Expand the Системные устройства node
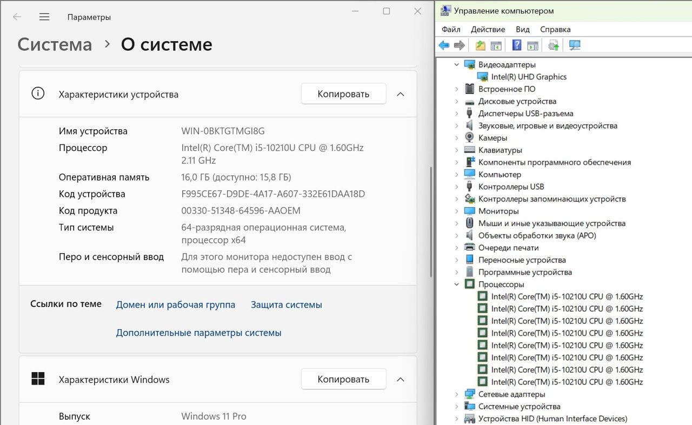The width and height of the screenshot is (692, 425). pos(457,407)
